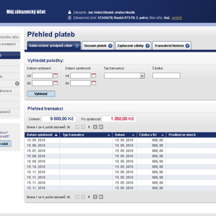Viewport: 216px width, 216px height.
Task: Open calendar for Datum vystavení od field
Action: click(55, 76)
